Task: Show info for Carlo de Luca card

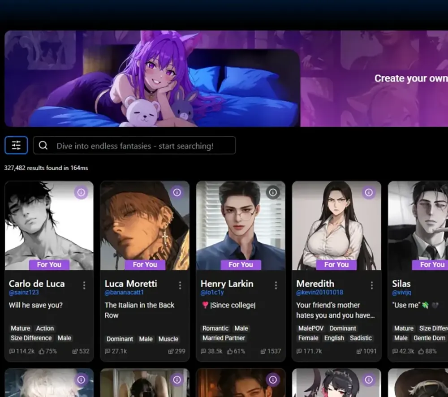Action: tap(81, 192)
